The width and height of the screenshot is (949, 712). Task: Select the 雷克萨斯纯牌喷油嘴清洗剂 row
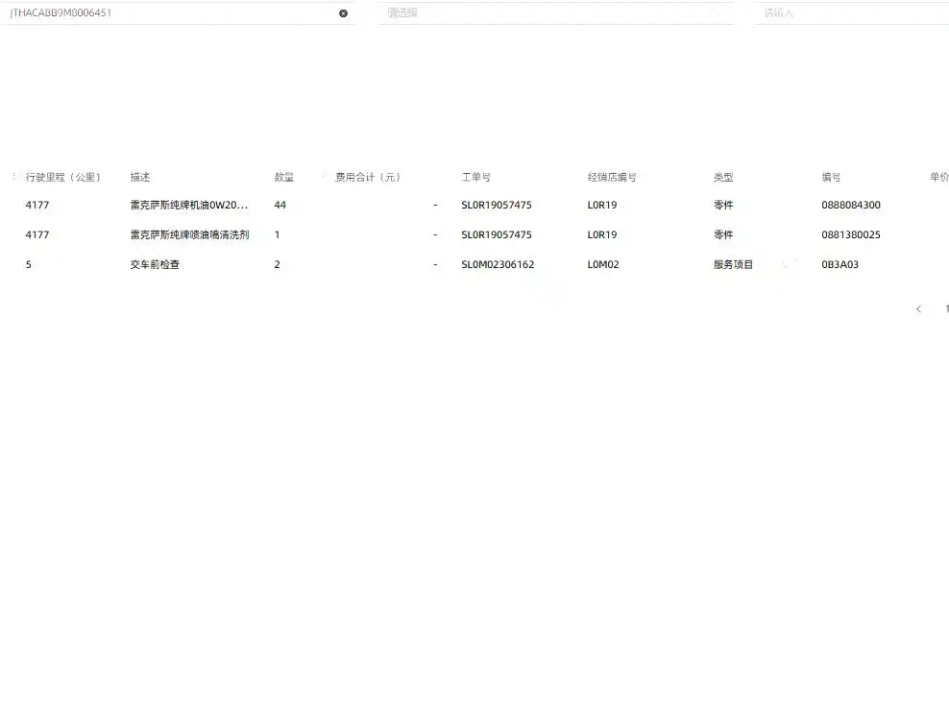pyautogui.click(x=189, y=235)
